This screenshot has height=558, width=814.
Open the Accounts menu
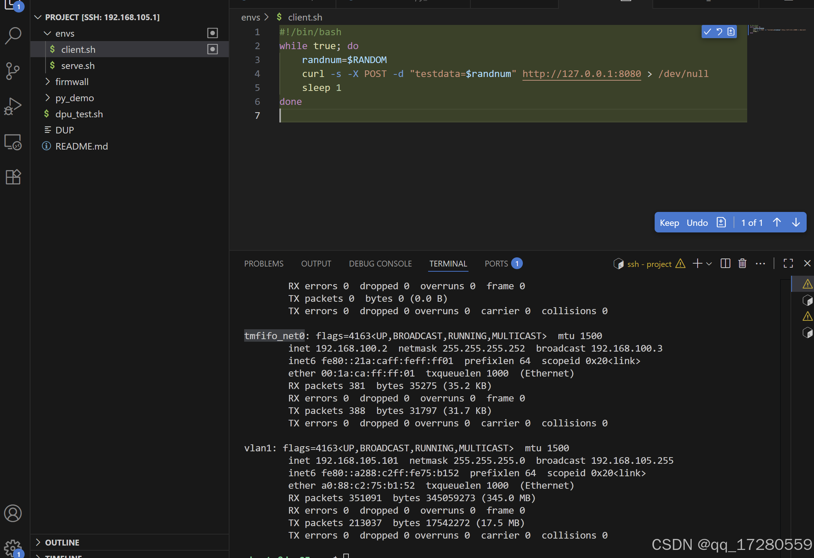[x=13, y=513]
